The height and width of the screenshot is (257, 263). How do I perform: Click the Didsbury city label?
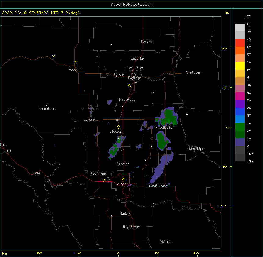point(117,132)
